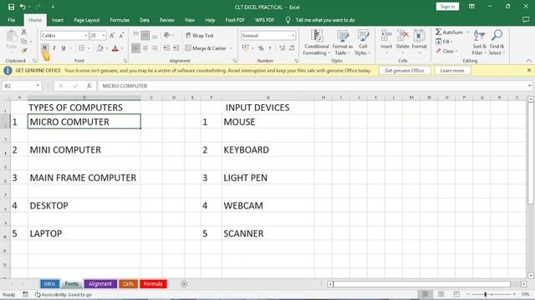Click the font color red A
535x300 pixels.
(x=115, y=48)
